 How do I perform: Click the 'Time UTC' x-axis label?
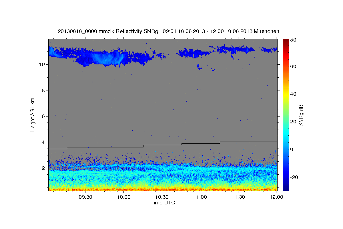coord(163,203)
